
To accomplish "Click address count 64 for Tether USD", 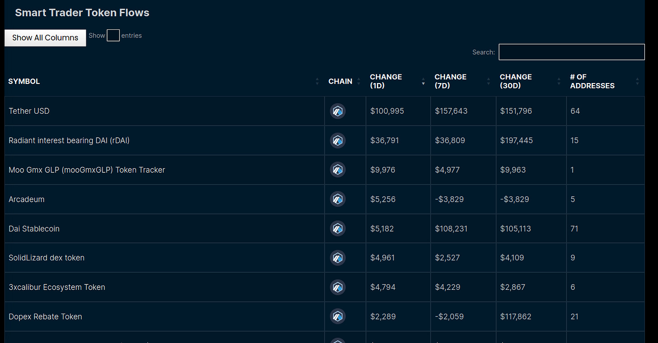I will coord(575,111).
